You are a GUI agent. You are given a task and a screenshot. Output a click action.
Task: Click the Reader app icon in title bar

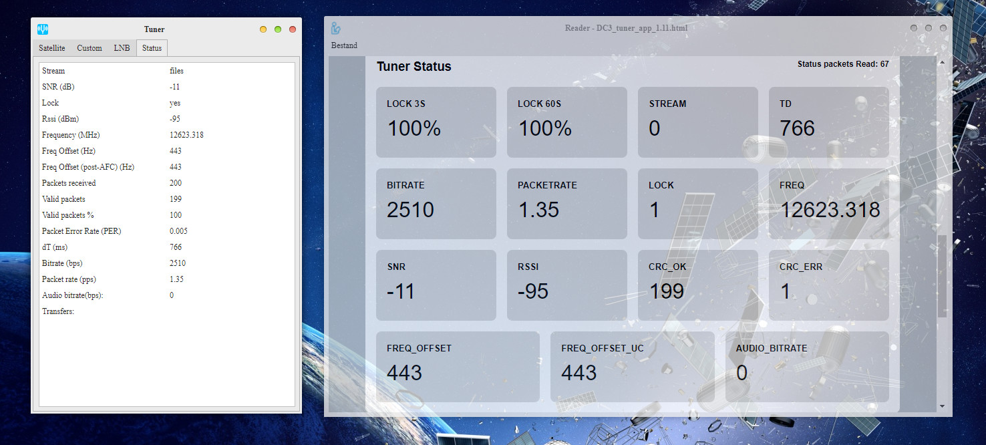pos(336,28)
